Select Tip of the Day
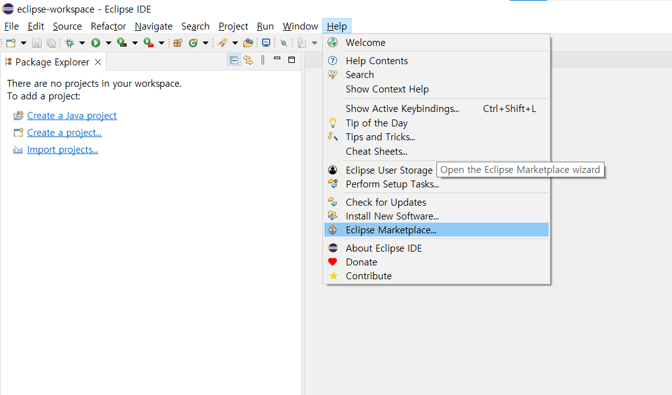Screen dimensions: 672x395 tap(436, 123)
